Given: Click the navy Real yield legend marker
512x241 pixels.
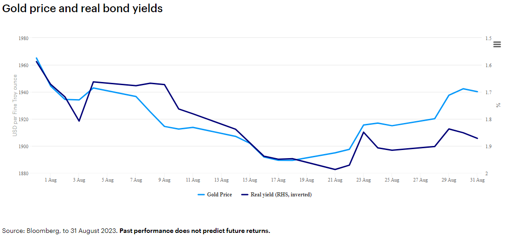Looking at the screenshot, I should (x=245, y=195).
